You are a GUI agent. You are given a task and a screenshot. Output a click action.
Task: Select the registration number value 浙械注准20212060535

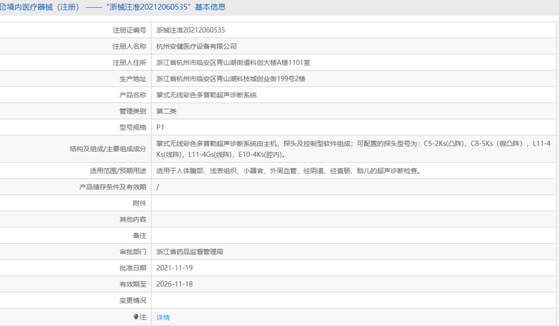pyautogui.click(x=191, y=30)
